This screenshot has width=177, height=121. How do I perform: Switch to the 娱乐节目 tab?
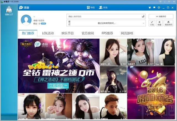point(67,33)
